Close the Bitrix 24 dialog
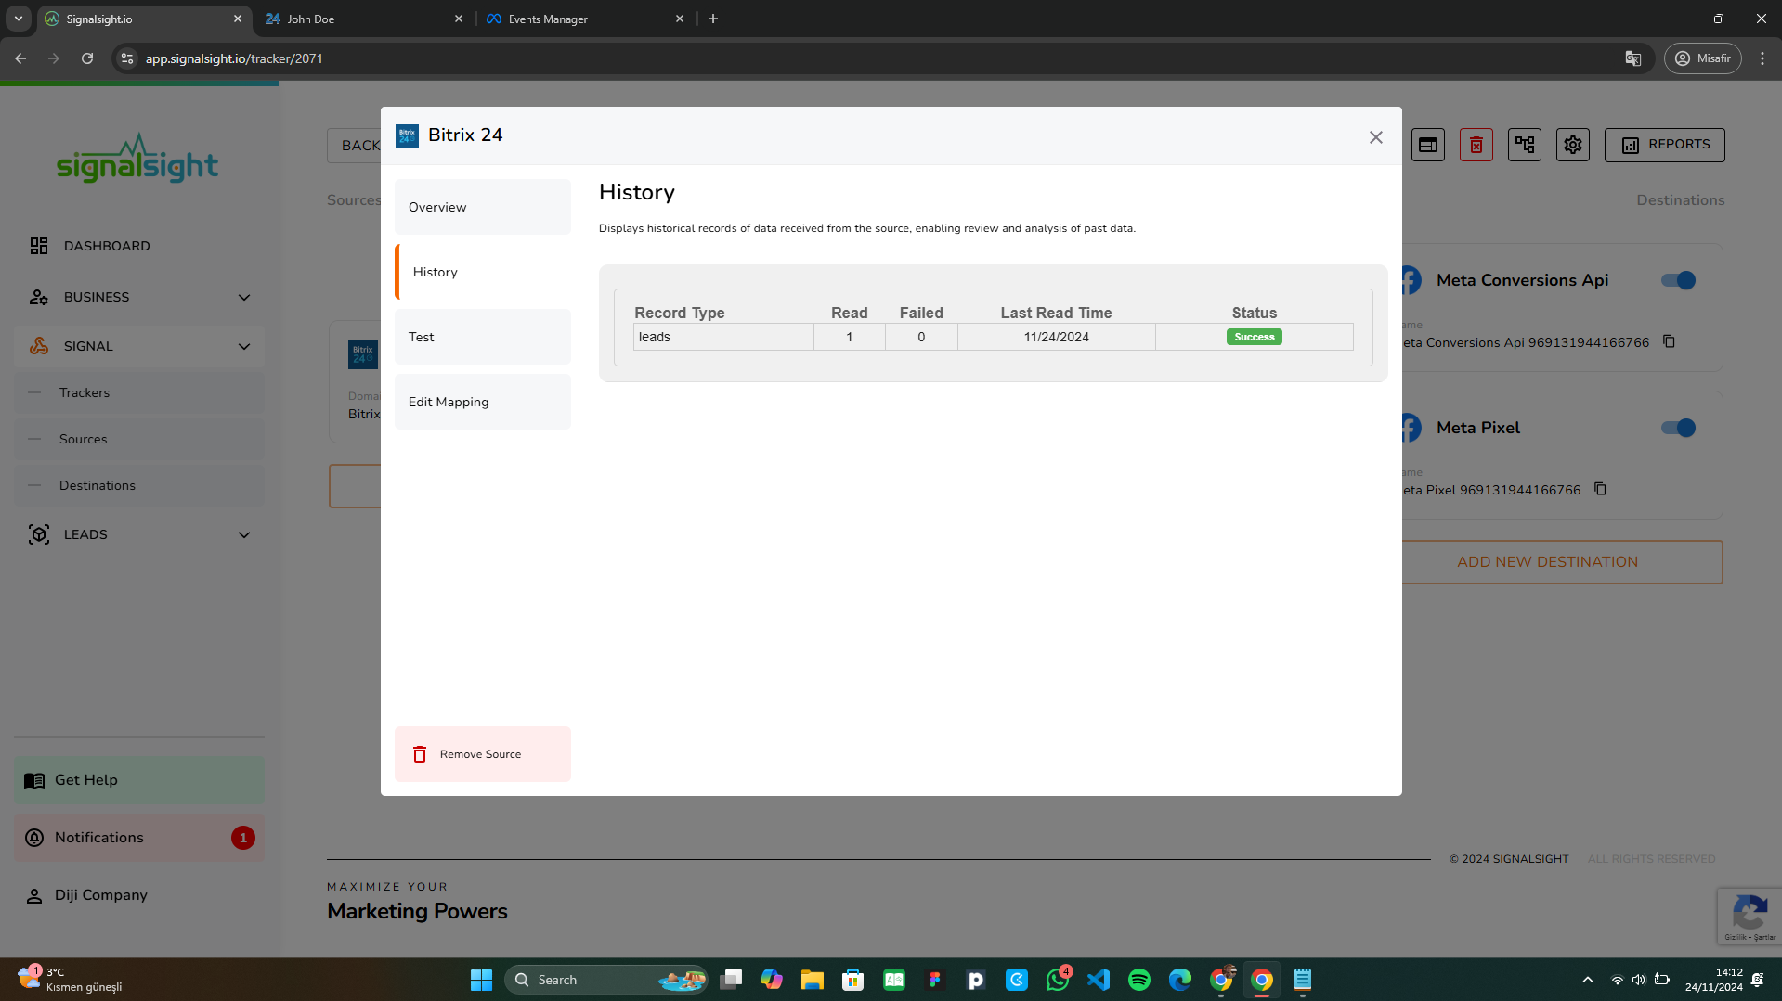The width and height of the screenshot is (1782, 1001). click(1375, 137)
